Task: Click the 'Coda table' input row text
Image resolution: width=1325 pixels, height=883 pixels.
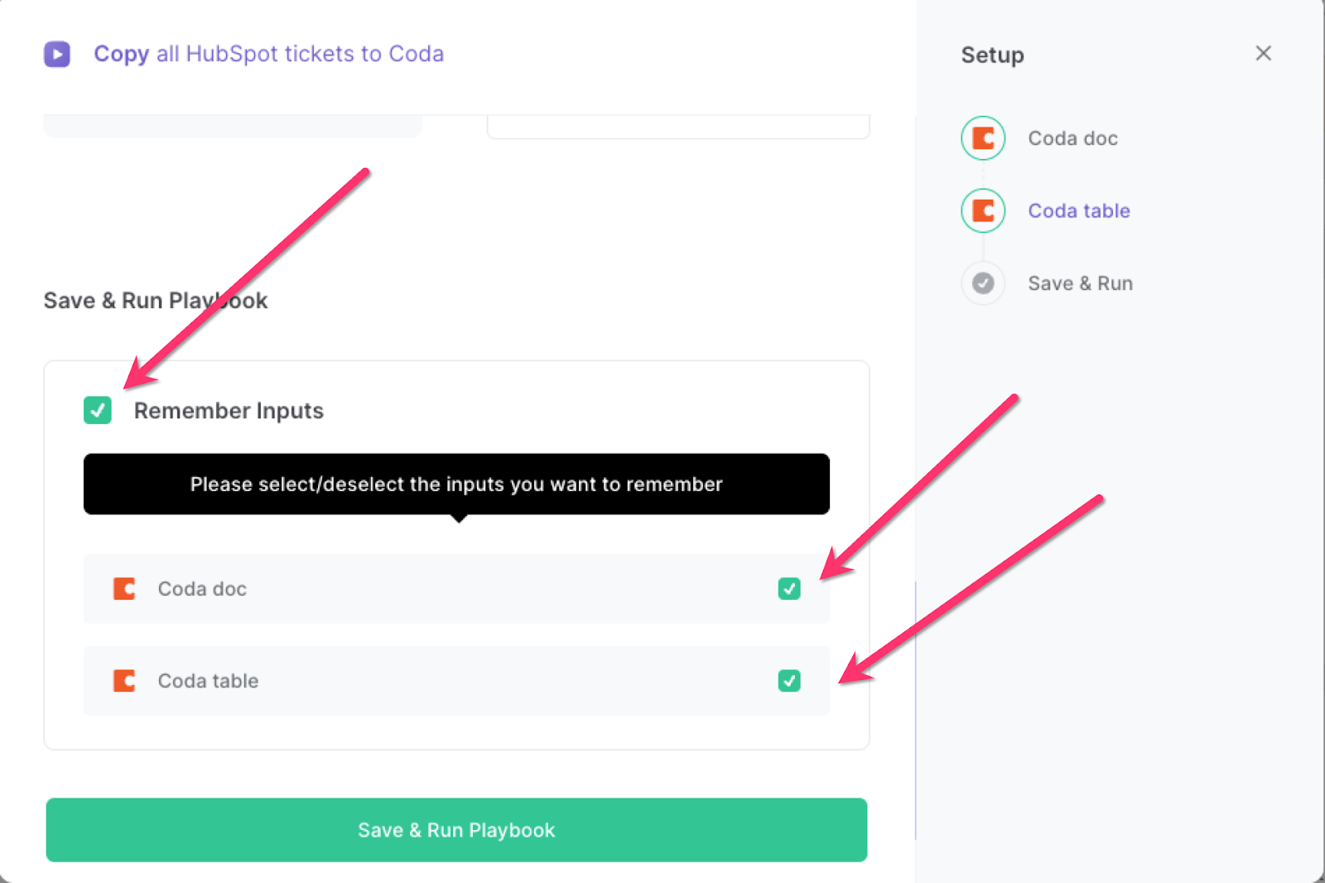Action: 208,681
